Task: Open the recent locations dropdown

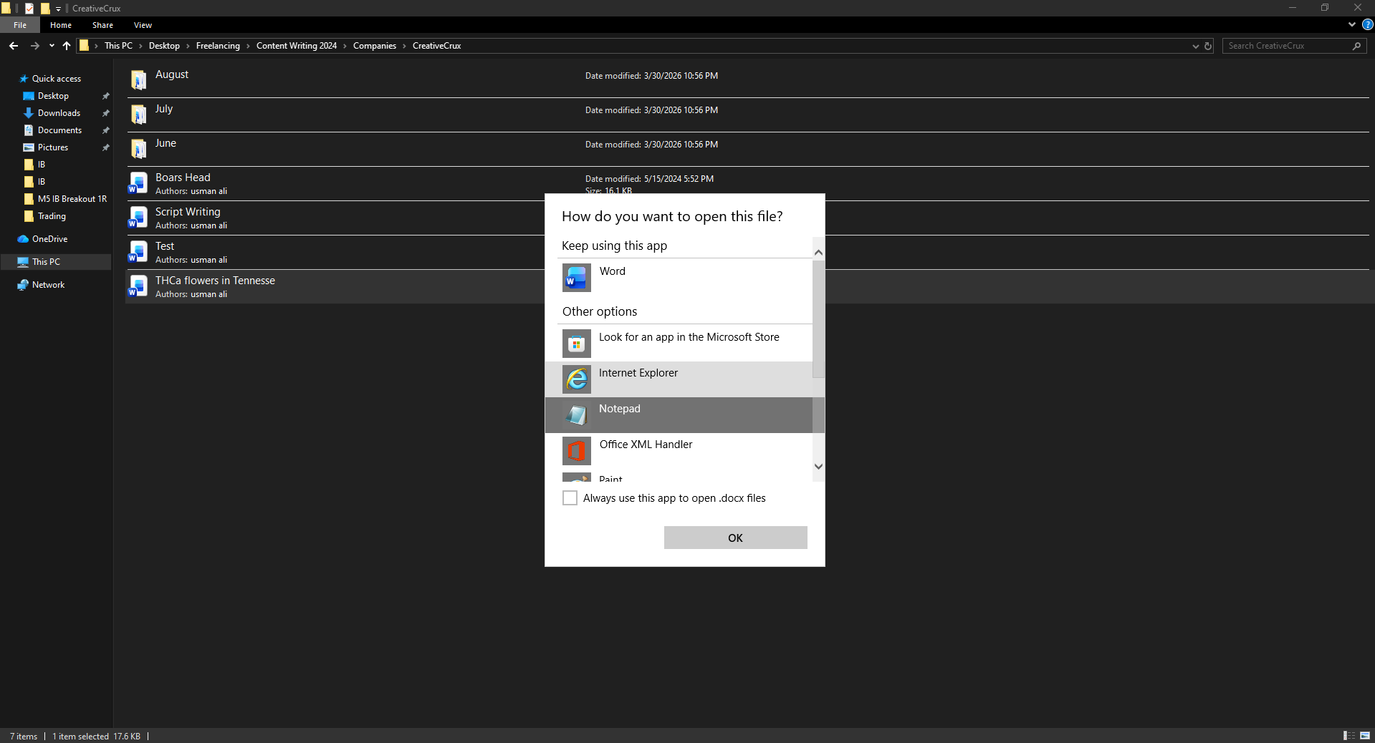Action: [x=52, y=46]
